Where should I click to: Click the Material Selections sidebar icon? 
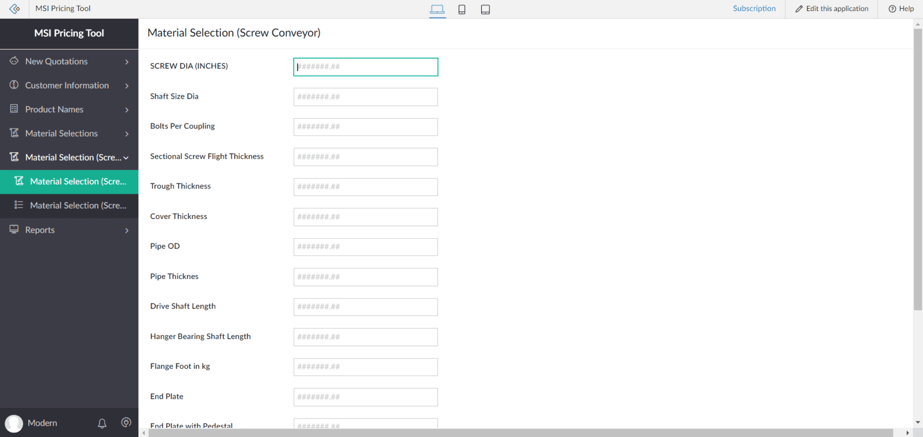[14, 133]
